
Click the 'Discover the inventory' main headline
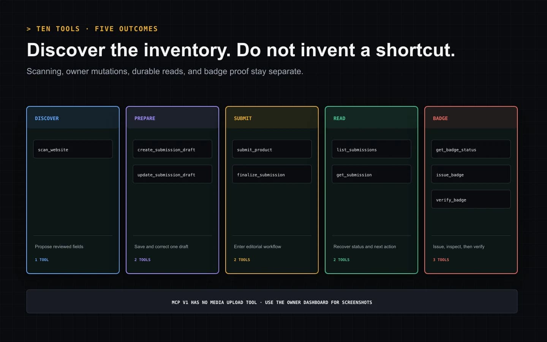(241, 50)
